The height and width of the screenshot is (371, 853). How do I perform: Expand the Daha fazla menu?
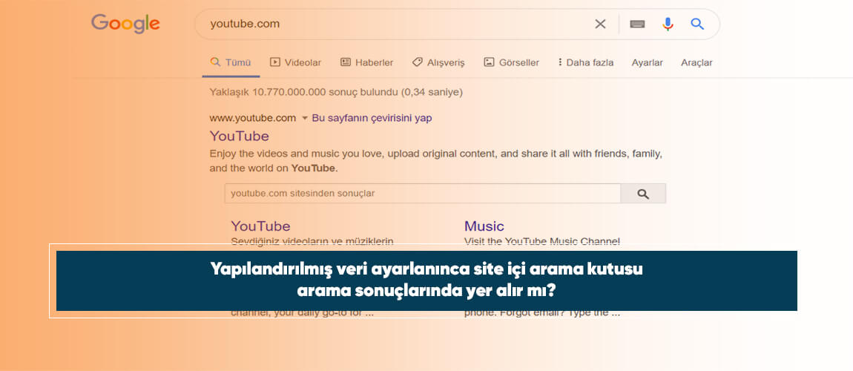tap(585, 62)
